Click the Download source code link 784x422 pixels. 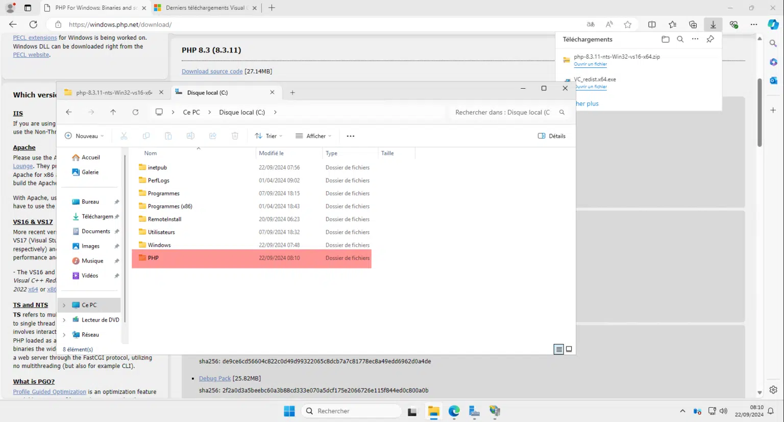[212, 71]
